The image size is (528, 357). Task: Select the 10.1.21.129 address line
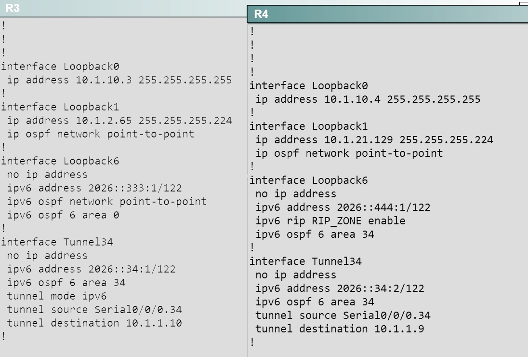pyautogui.click(x=374, y=140)
